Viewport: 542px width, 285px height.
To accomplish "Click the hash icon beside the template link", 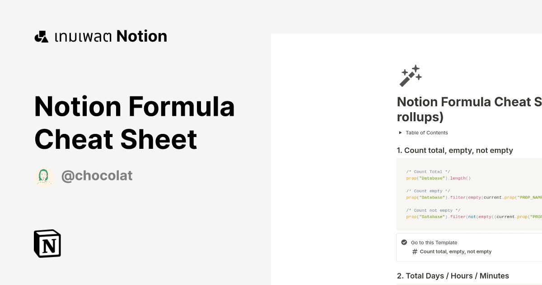I will (x=415, y=252).
